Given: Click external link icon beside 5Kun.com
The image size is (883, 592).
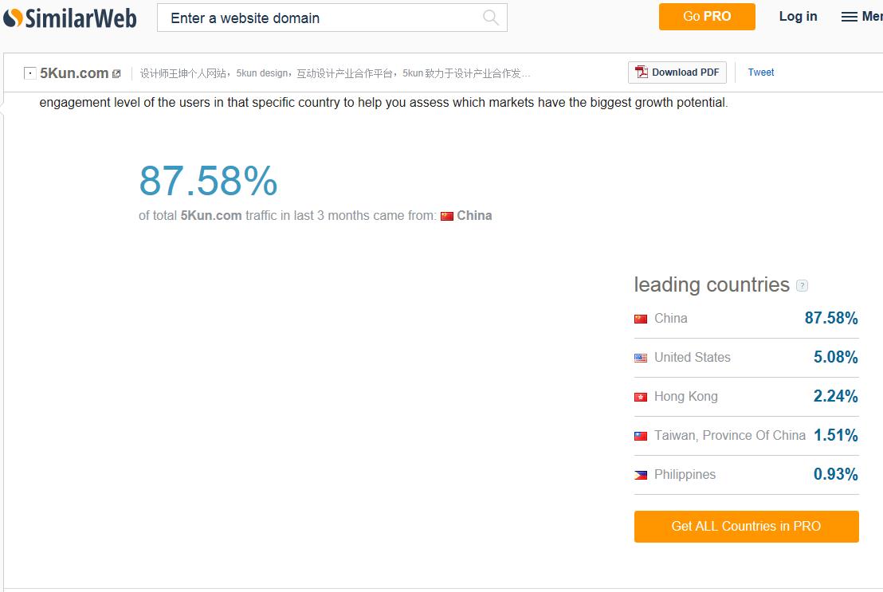Looking at the screenshot, I should click(x=116, y=74).
